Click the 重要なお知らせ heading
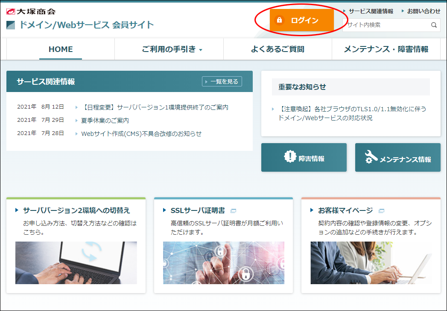The image size is (447, 311). (302, 87)
